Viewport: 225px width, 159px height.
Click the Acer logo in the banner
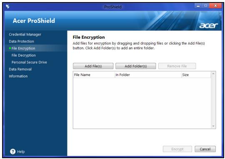[x=208, y=25]
